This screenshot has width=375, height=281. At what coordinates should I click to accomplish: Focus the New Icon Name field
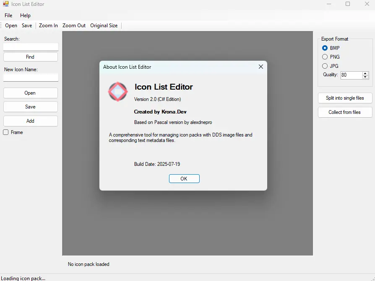coord(31,77)
